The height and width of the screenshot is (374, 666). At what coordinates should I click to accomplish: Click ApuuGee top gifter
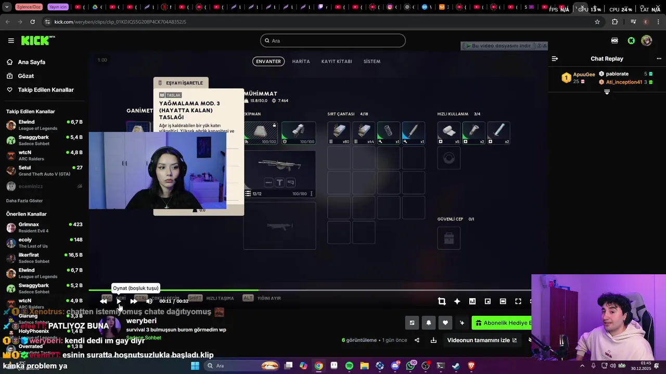[584, 75]
